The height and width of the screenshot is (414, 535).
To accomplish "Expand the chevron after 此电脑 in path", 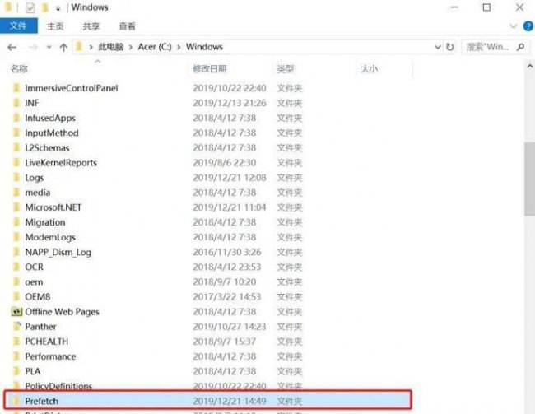I will click(x=131, y=47).
